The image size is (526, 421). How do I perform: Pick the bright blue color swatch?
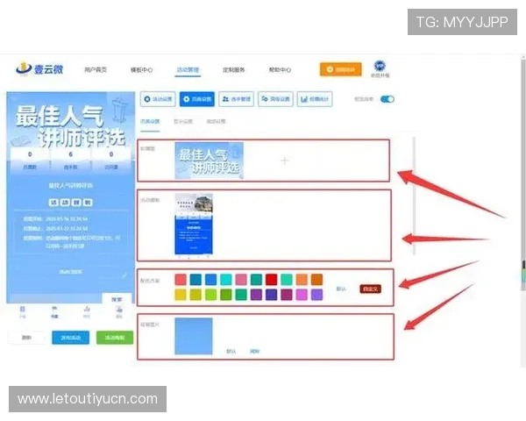pos(210,279)
